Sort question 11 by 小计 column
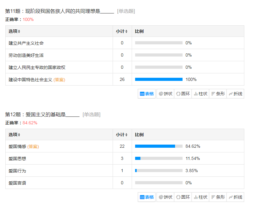The height and width of the screenshot is (208, 254). click(122, 31)
